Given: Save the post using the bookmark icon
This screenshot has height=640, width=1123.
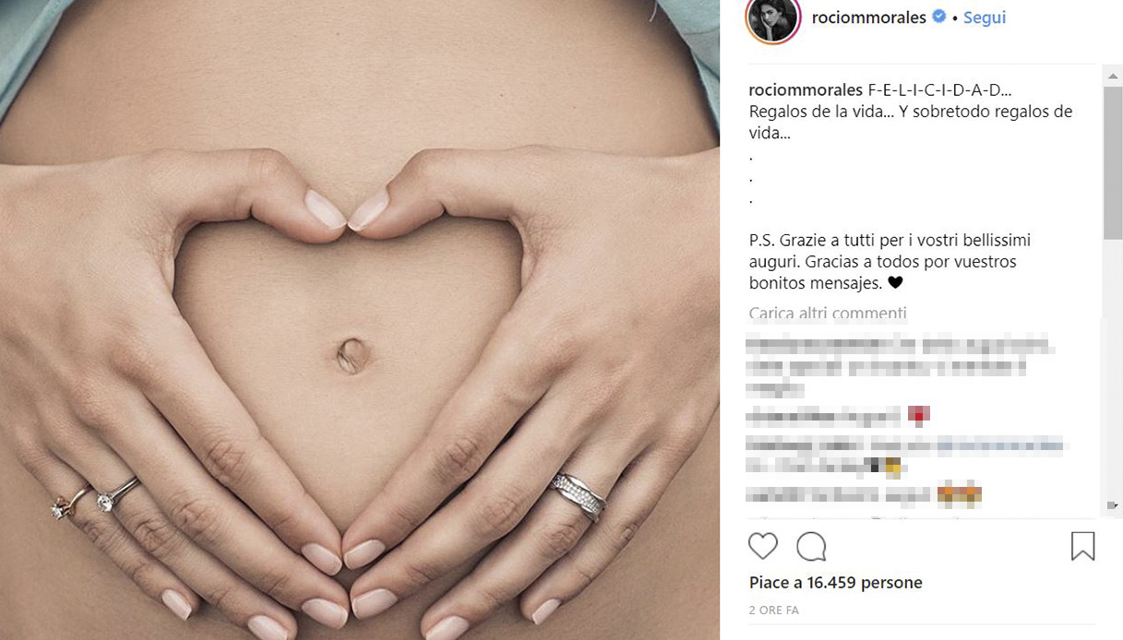Looking at the screenshot, I should (x=1082, y=546).
